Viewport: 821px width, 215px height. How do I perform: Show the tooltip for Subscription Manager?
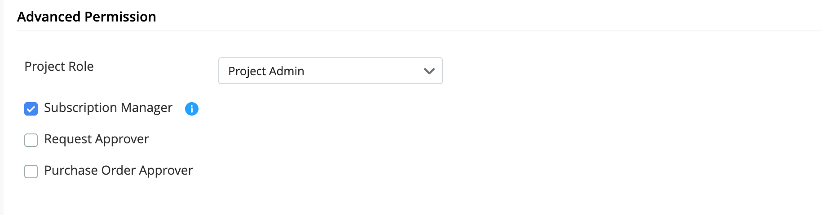coord(192,108)
